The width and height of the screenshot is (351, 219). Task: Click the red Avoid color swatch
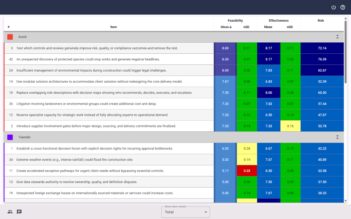pyautogui.click(x=10, y=37)
